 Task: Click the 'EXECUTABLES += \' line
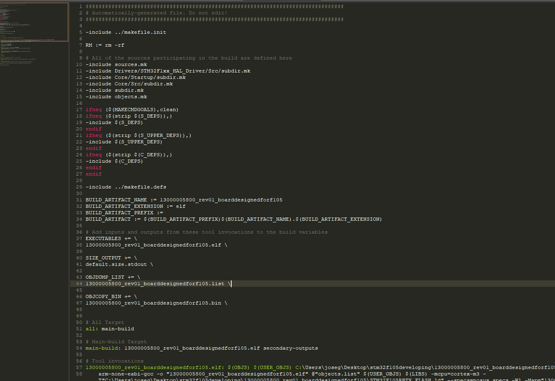tap(111, 238)
